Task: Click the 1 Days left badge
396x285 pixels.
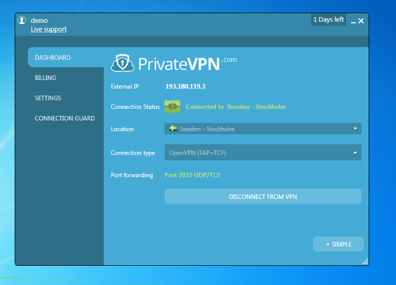Action: [328, 20]
